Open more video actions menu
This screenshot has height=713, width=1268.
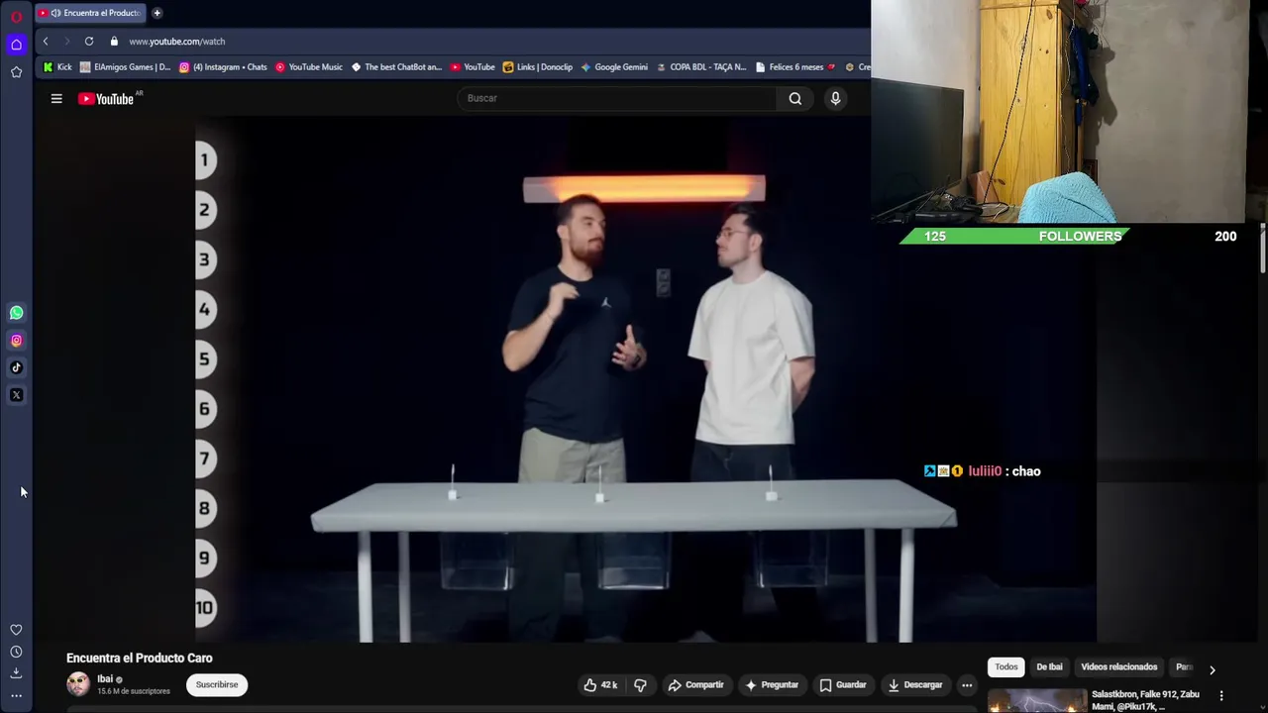click(967, 685)
